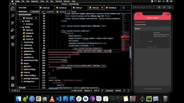Switch to the Details.js tab
Viewport: 184px width, 103px height.
(x=112, y=8)
